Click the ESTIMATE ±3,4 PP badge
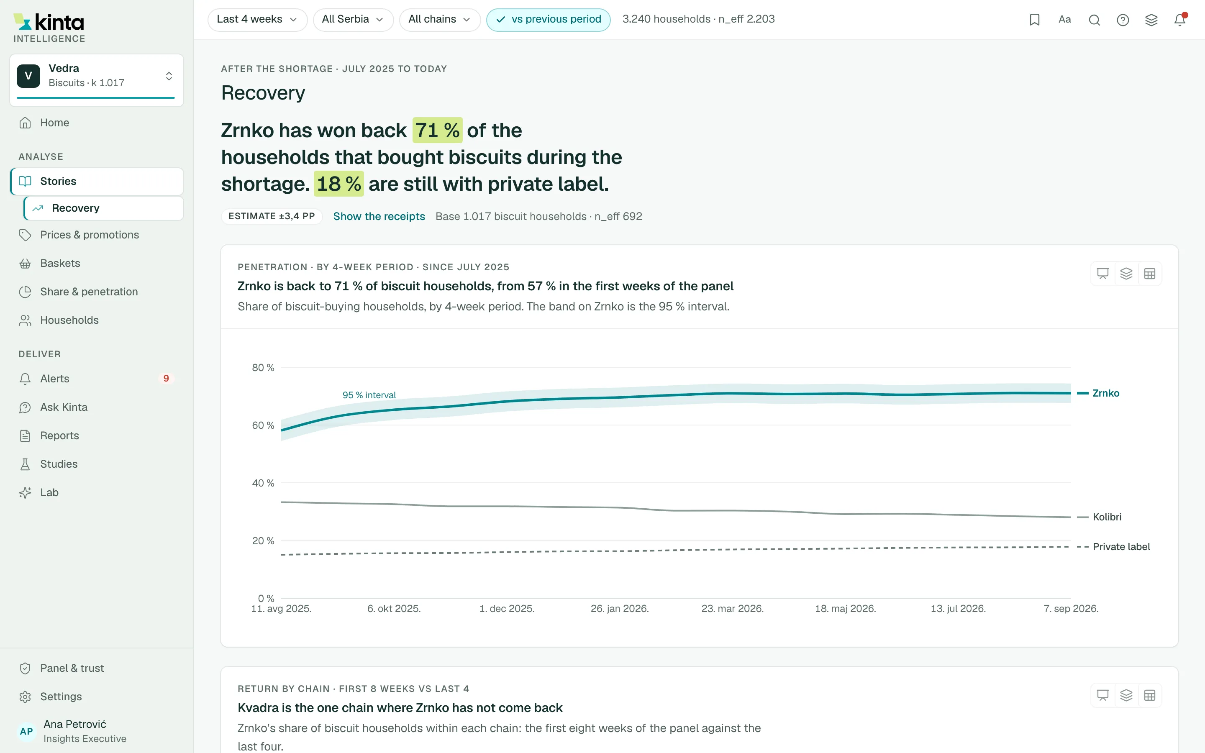This screenshot has width=1205, height=753. click(272, 217)
